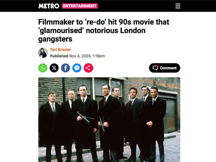Share the article on X
Viewport: 216px width, 162px height.
coord(54,68)
